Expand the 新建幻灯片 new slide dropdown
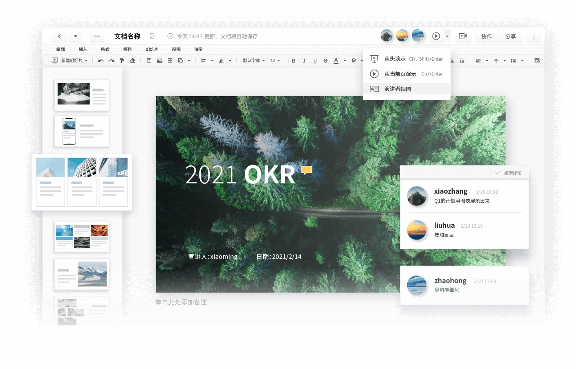Screen dimensions: 576x369 point(86,61)
